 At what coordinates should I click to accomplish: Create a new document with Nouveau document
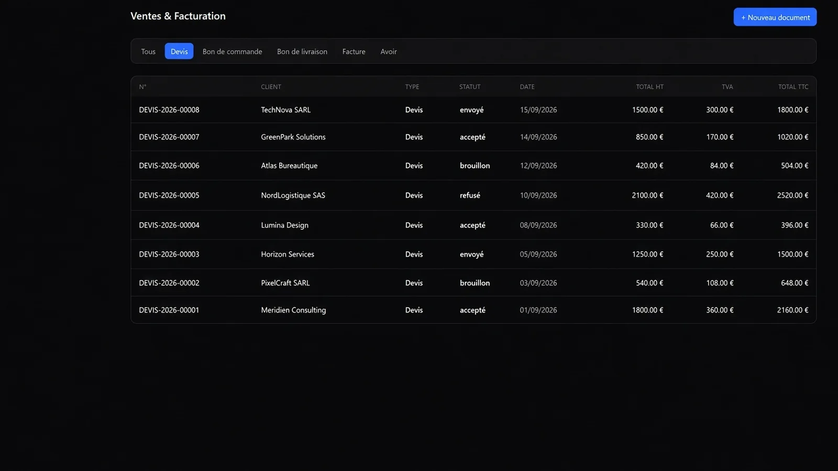click(775, 17)
